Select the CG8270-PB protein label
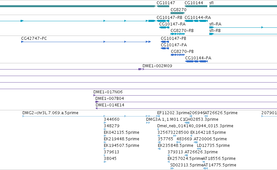The image size is (277, 170). pyautogui.click(x=182, y=52)
